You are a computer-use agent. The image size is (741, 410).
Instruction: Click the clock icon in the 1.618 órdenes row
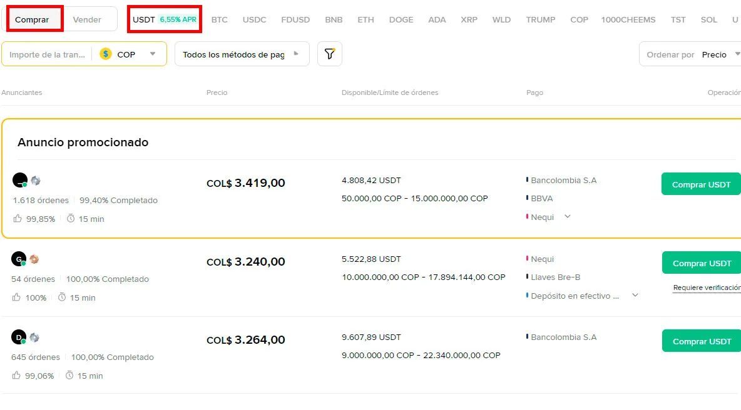(71, 219)
